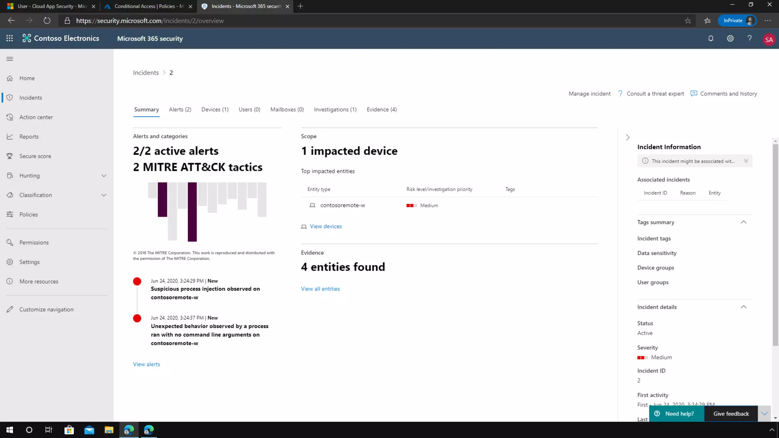Collapse the Tags summary section

point(743,222)
